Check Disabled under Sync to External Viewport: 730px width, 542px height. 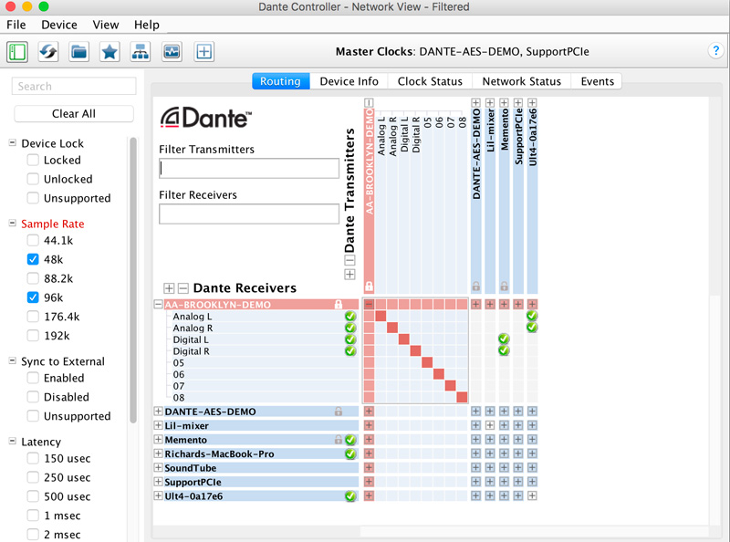(x=33, y=397)
